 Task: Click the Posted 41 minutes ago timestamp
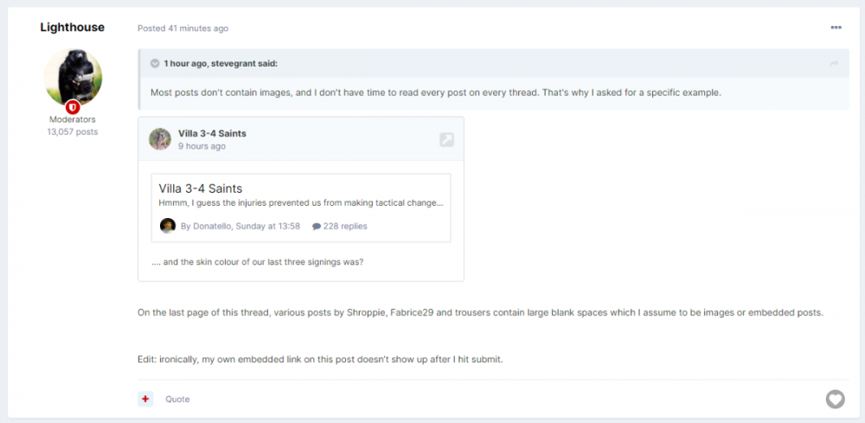tap(183, 29)
